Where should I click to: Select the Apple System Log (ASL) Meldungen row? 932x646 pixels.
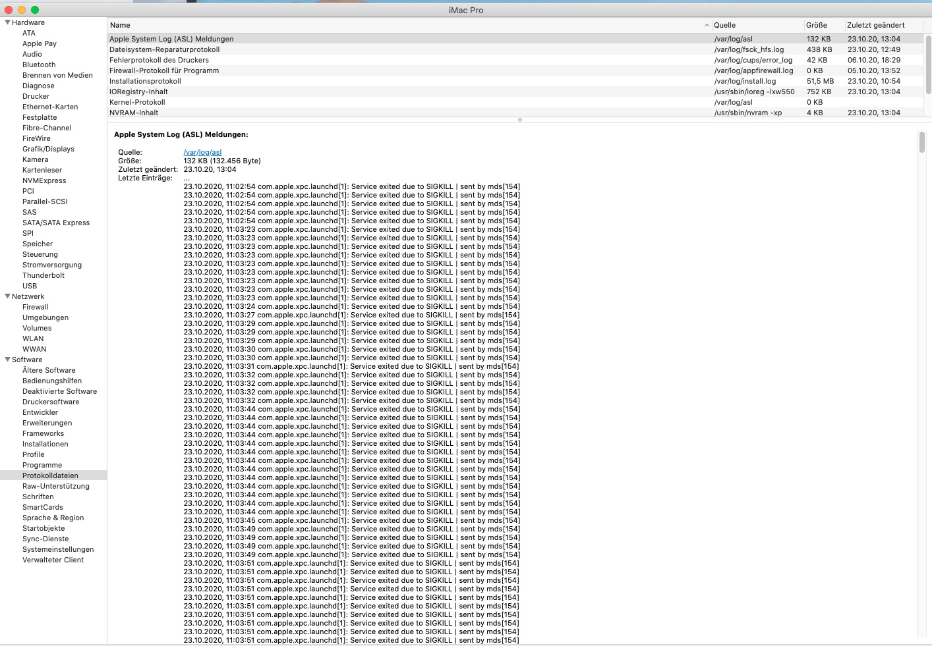pyautogui.click(x=515, y=39)
